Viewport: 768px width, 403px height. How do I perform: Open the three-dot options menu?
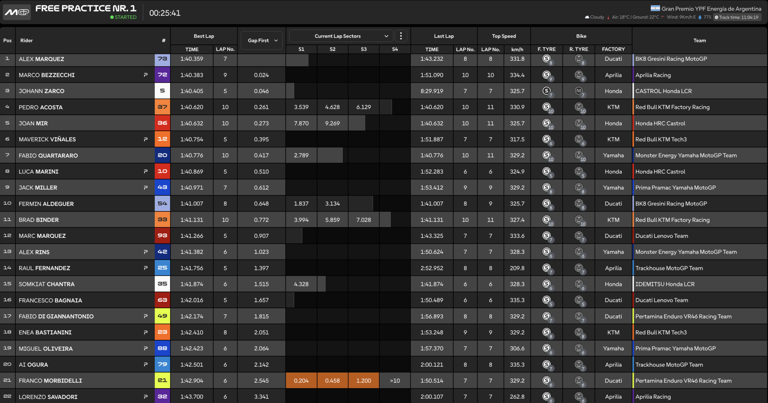pyautogui.click(x=401, y=36)
